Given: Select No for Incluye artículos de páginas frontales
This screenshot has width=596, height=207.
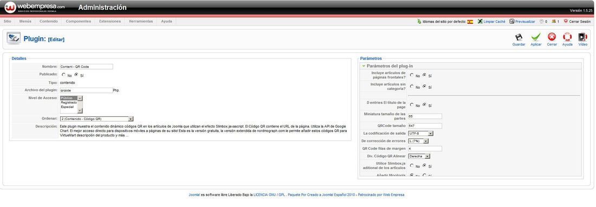Looking at the screenshot, I should 412,75.
